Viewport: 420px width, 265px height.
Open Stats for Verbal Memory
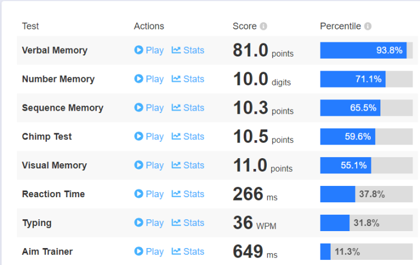point(188,50)
